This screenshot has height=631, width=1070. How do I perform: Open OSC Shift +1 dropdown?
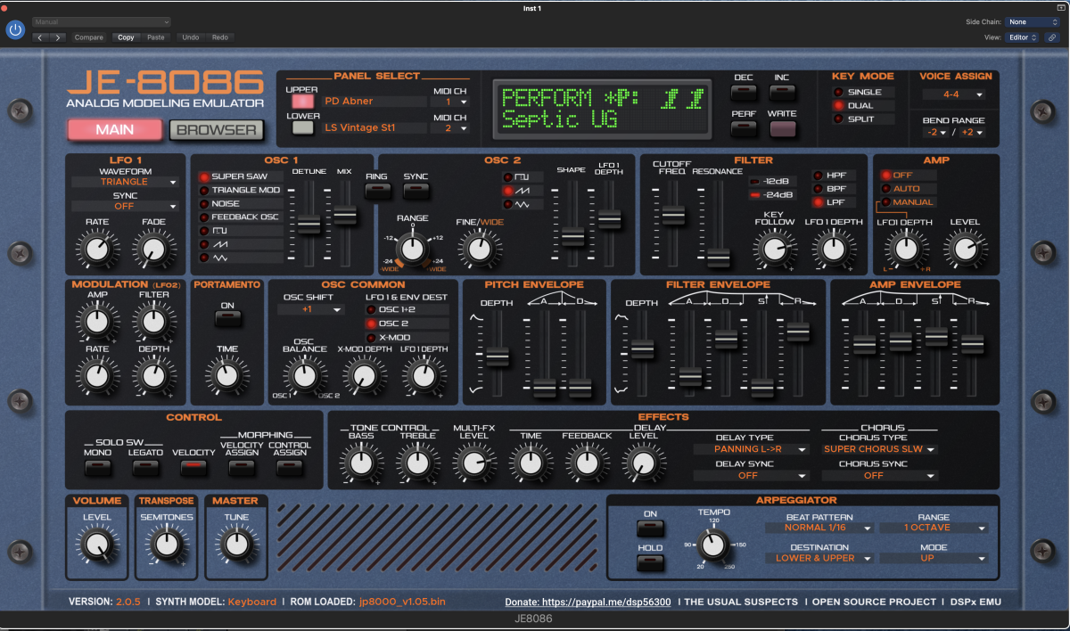[x=310, y=309]
